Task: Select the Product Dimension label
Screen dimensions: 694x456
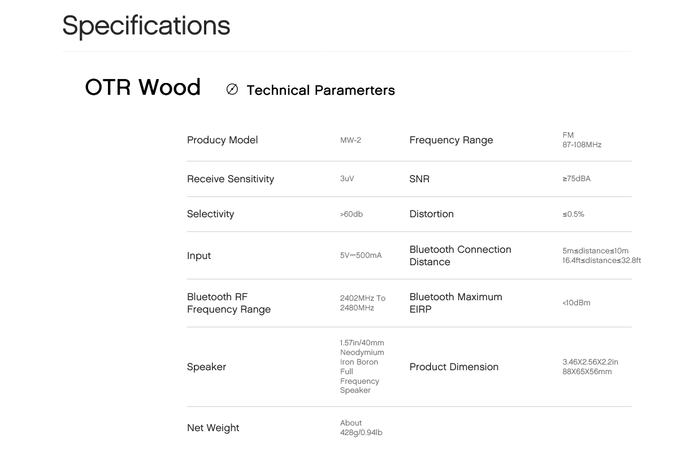Action: coord(454,367)
